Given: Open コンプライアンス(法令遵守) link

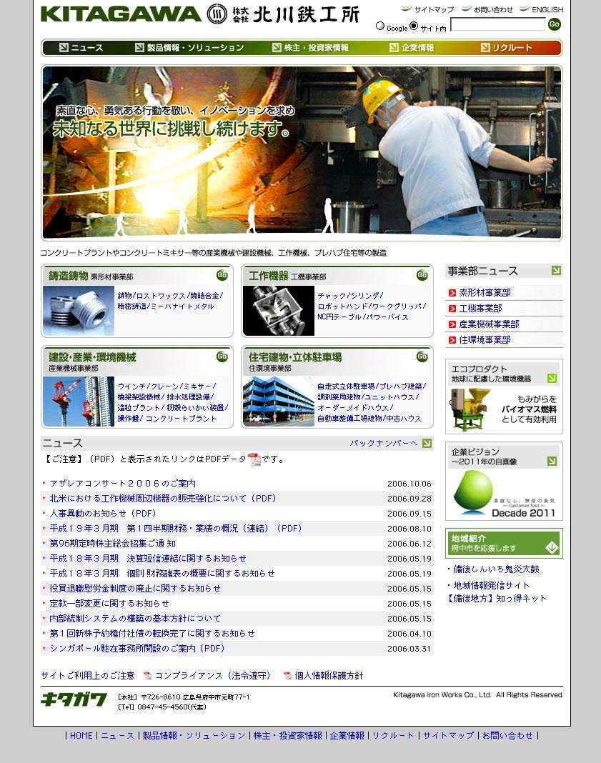Looking at the screenshot, I should [213, 676].
